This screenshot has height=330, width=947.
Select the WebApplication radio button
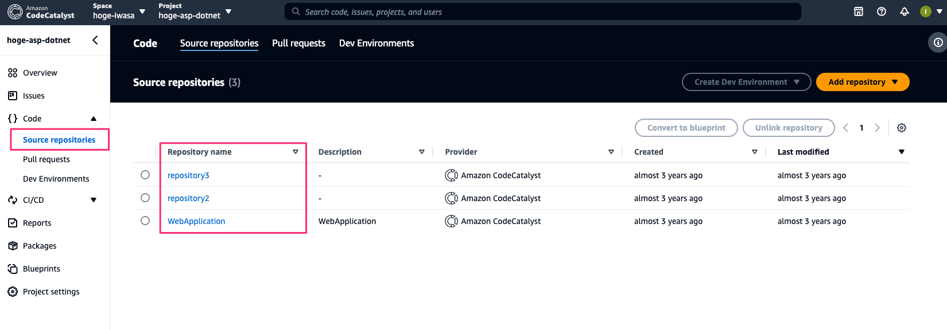click(145, 221)
